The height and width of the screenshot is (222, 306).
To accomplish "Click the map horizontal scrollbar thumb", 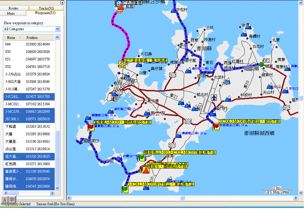I will (183, 198).
